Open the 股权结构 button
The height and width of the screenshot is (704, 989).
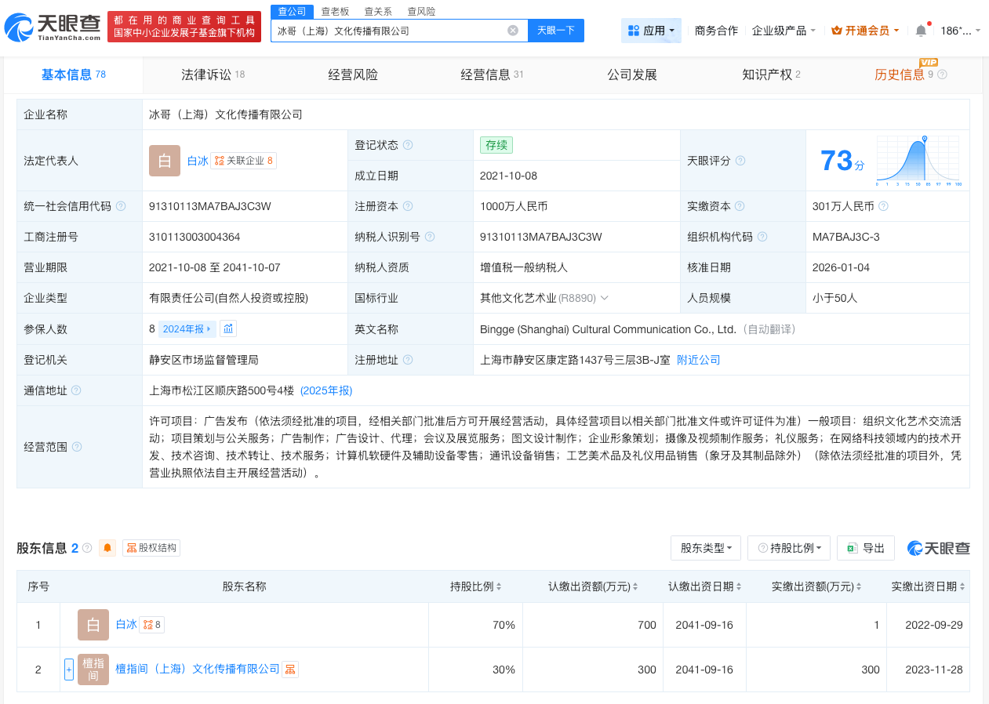pos(151,548)
